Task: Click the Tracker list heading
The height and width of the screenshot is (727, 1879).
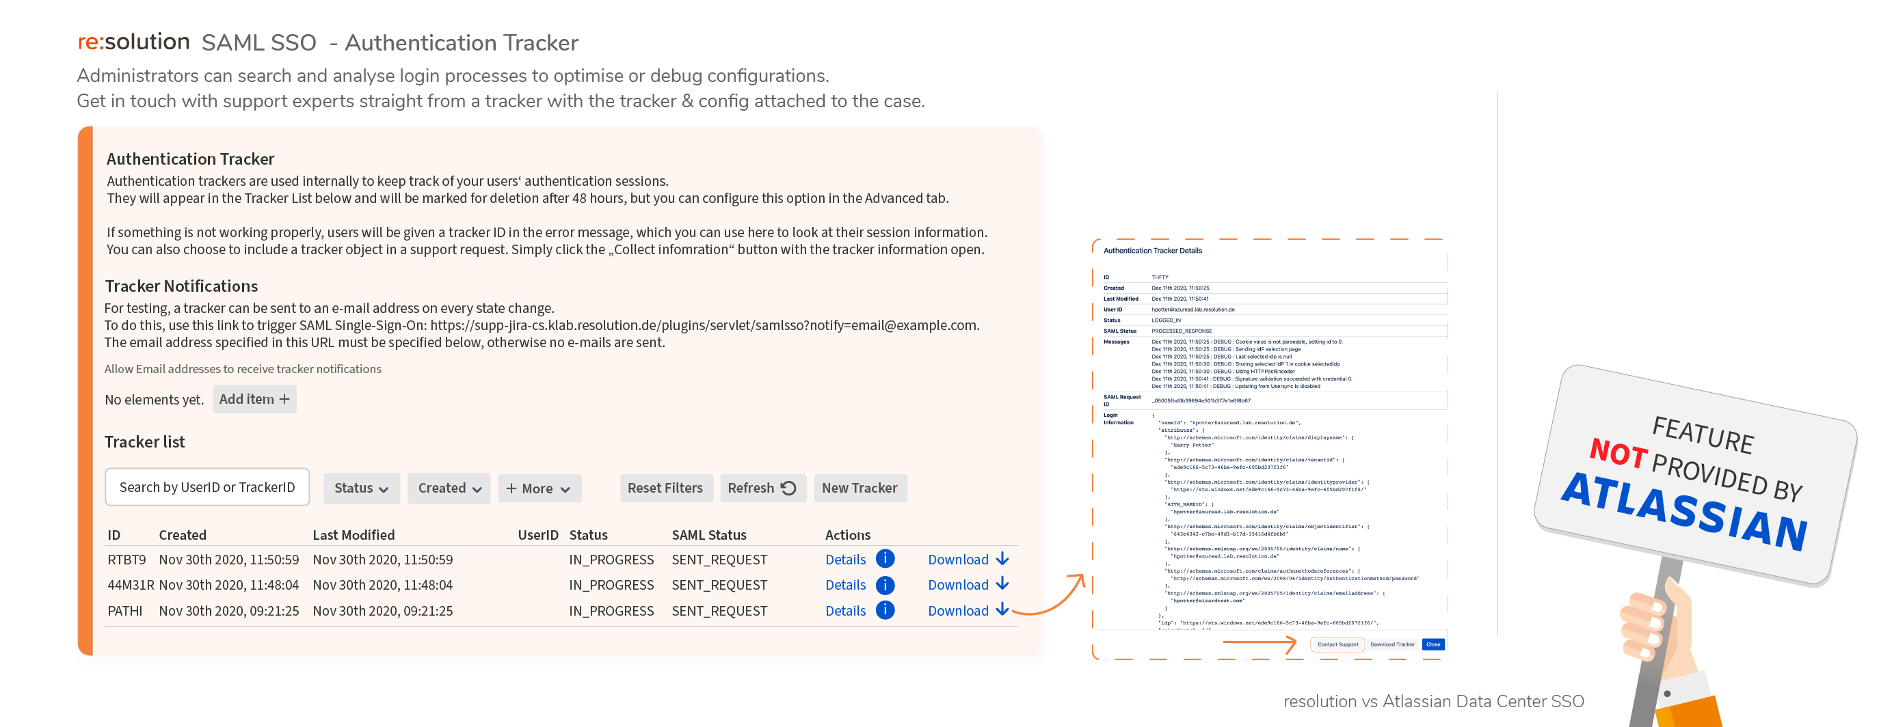Action: coord(144,441)
